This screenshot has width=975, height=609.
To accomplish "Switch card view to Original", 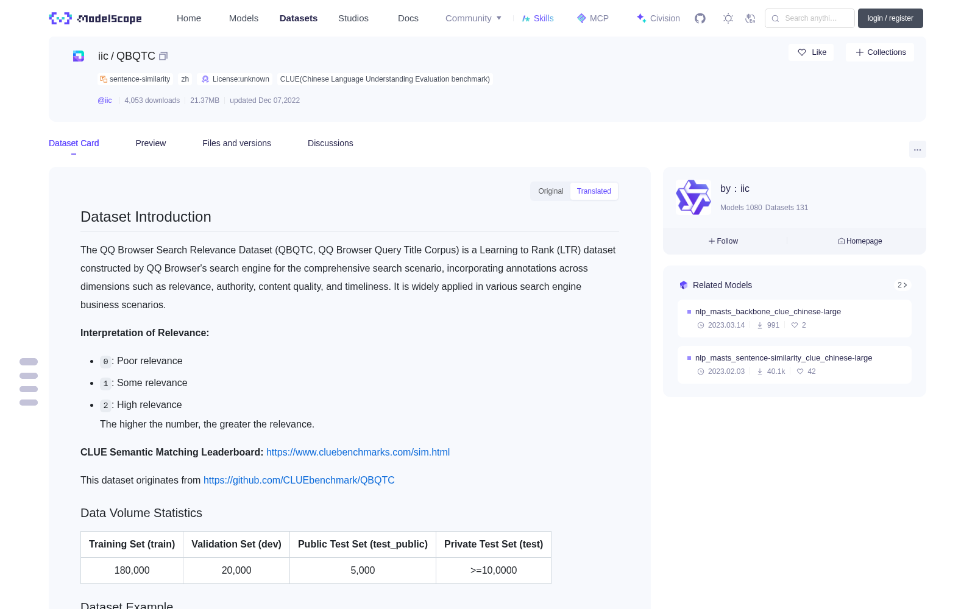I will pyautogui.click(x=551, y=191).
